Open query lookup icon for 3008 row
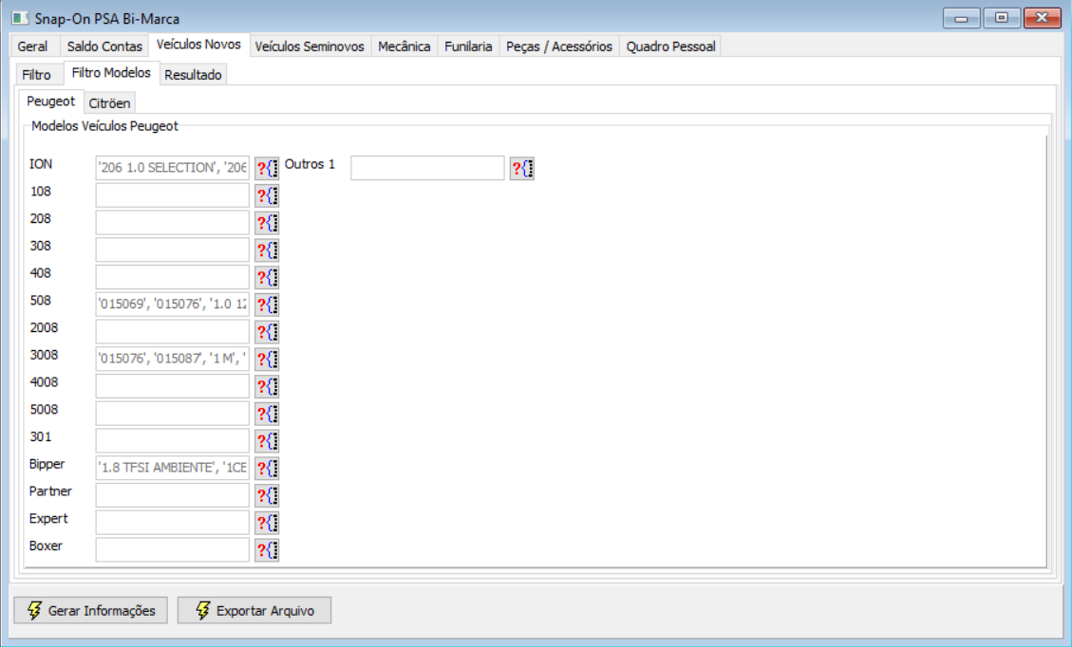Image resolution: width=1072 pixels, height=647 pixels. coord(267,360)
